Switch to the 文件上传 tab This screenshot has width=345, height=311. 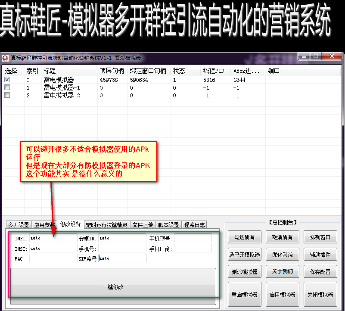(x=143, y=225)
